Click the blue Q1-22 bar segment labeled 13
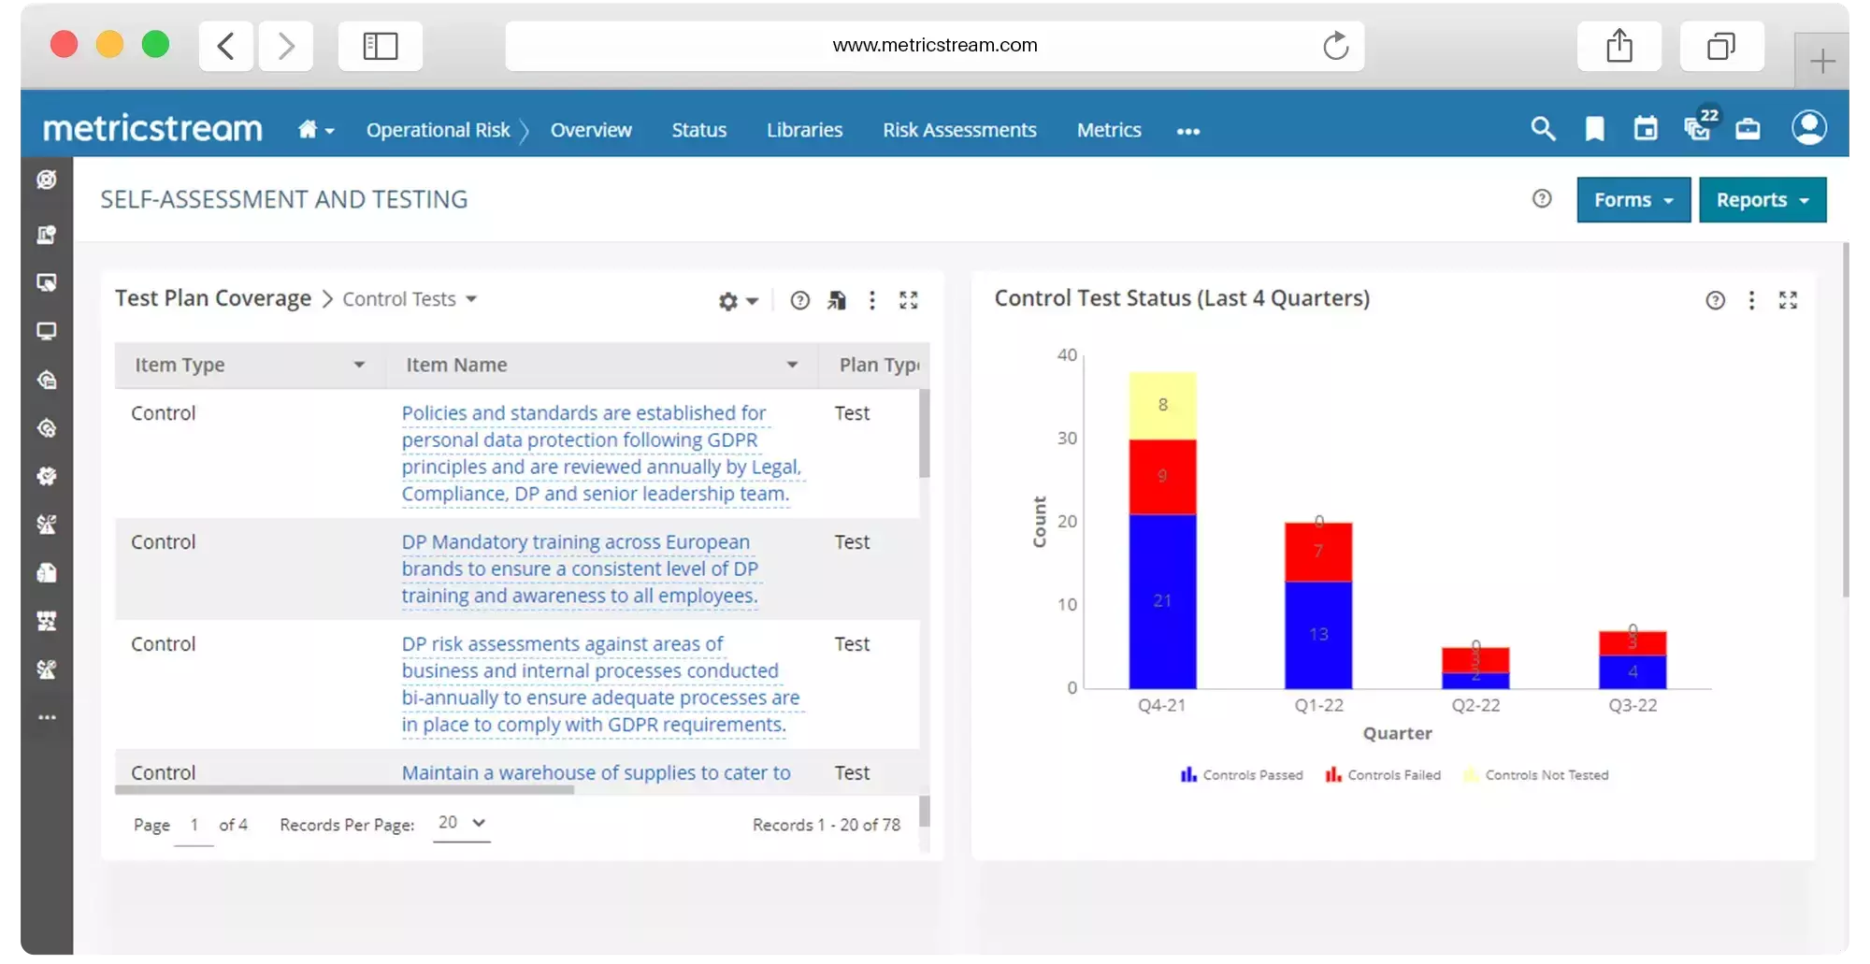The height and width of the screenshot is (964, 1870). coord(1318,635)
